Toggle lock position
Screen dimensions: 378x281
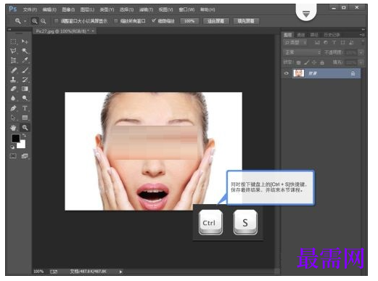314,62
